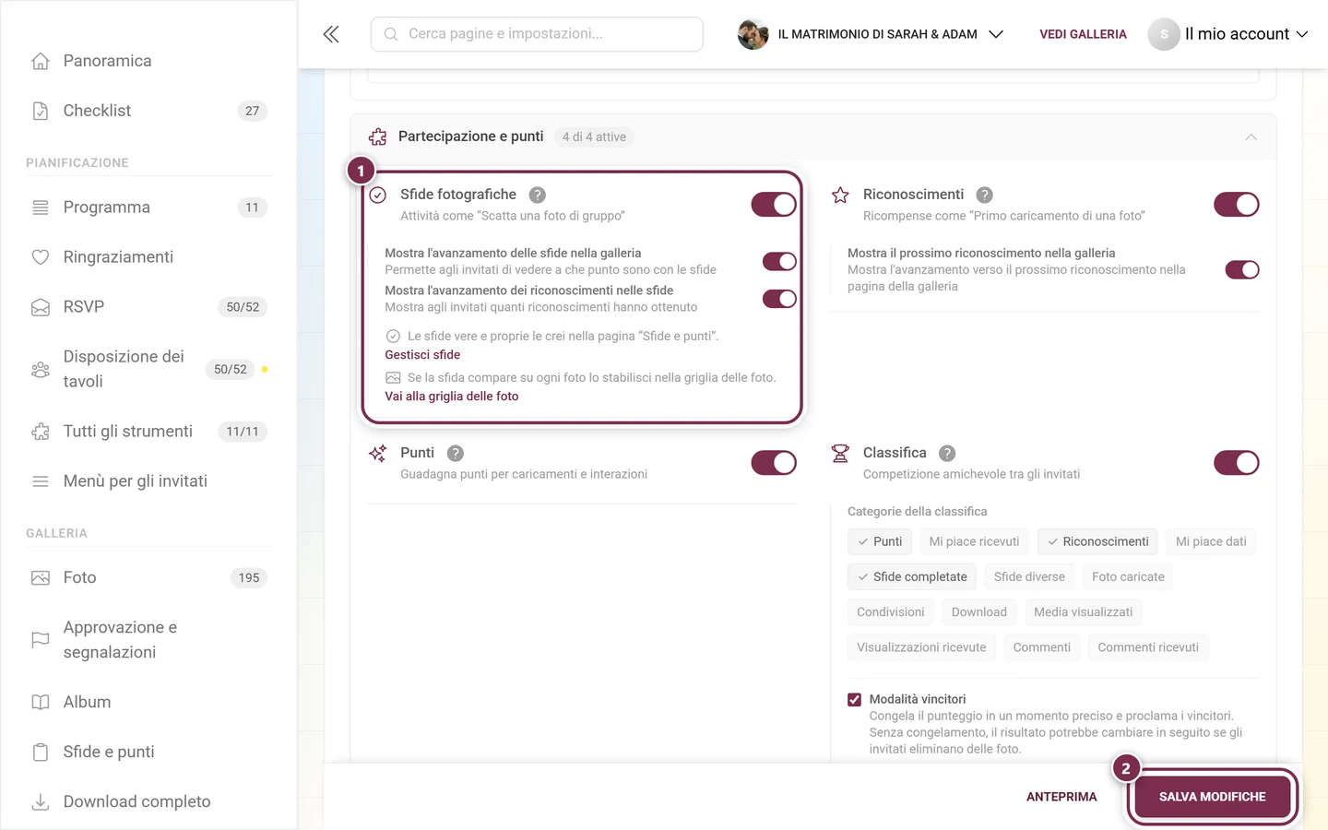Click the Download completo download icon
The image size is (1328, 830).
click(x=41, y=801)
